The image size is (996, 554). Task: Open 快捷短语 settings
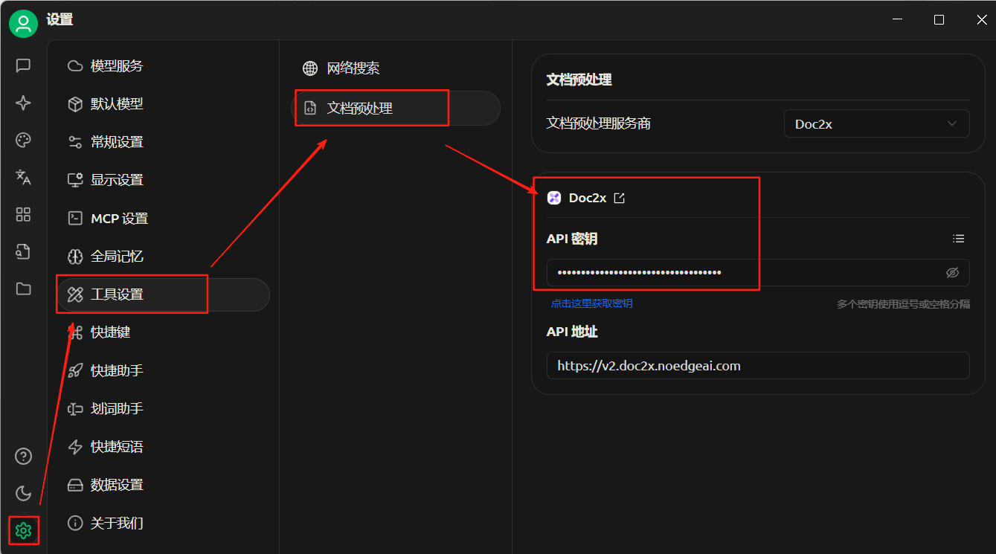pos(163,447)
